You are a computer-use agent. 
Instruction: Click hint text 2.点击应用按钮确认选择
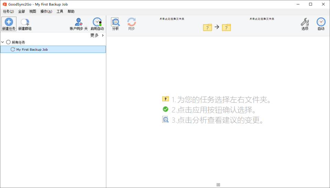(213, 110)
